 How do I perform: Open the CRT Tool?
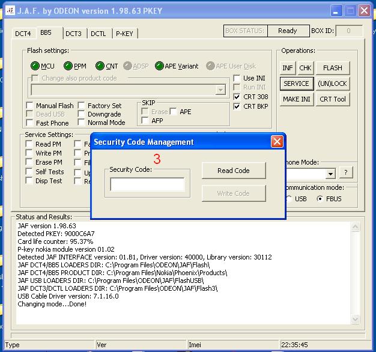pos(333,99)
